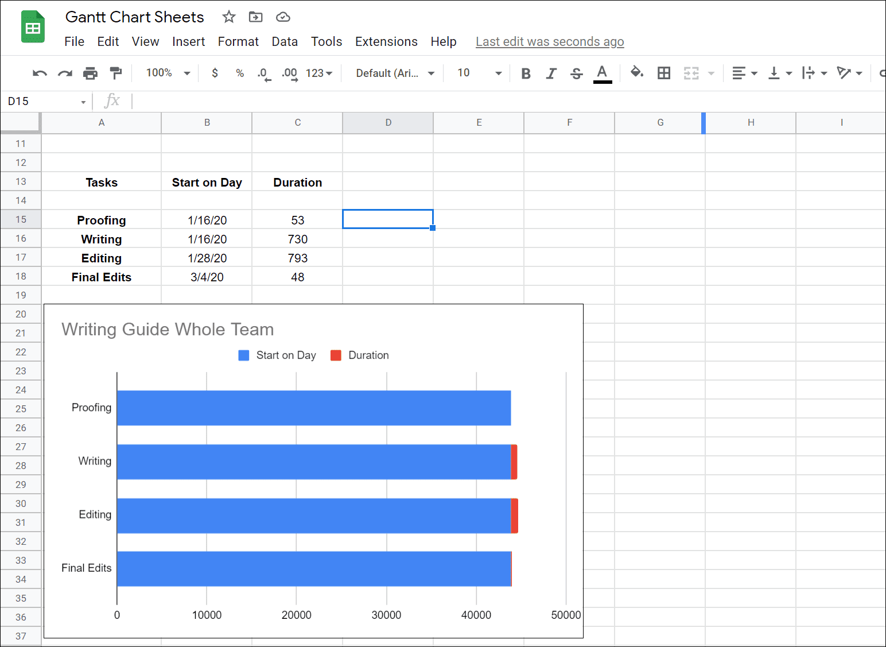Check the cloud save status icon
Screen dimensions: 886x647
pyautogui.click(x=283, y=17)
